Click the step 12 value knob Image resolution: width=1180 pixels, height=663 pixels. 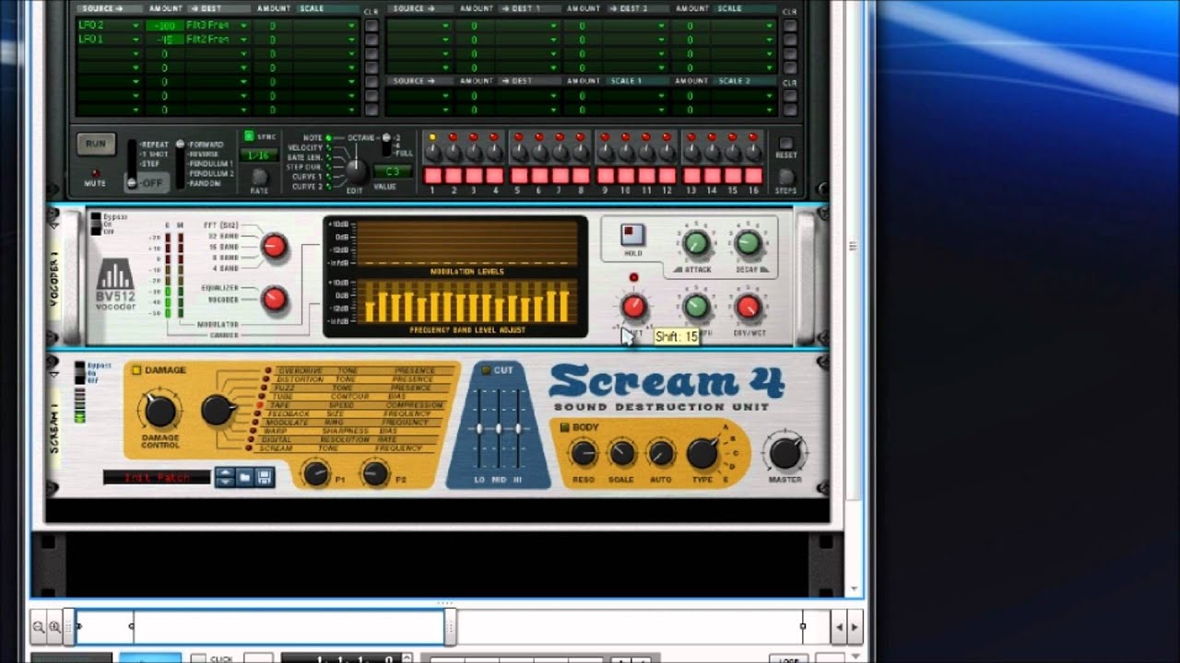pos(667,153)
